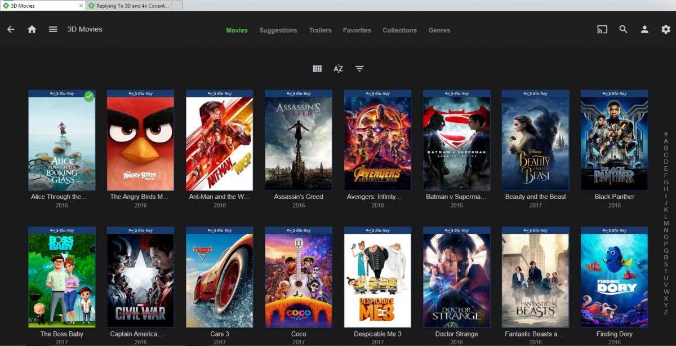Change the grid view layout icon

click(x=317, y=69)
